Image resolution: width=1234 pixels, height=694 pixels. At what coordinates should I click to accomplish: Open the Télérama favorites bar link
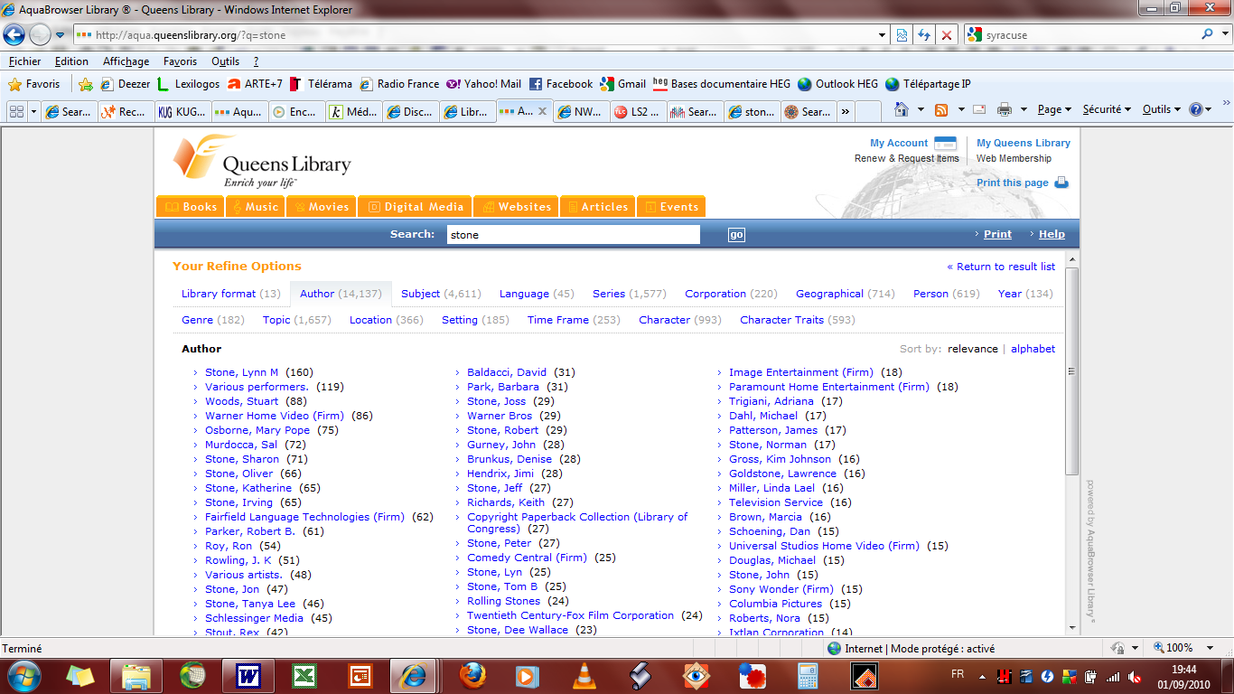pyautogui.click(x=321, y=84)
